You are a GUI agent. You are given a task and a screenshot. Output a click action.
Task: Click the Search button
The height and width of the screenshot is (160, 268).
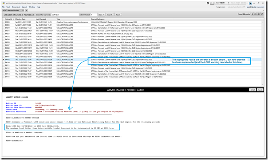click(110, 15)
